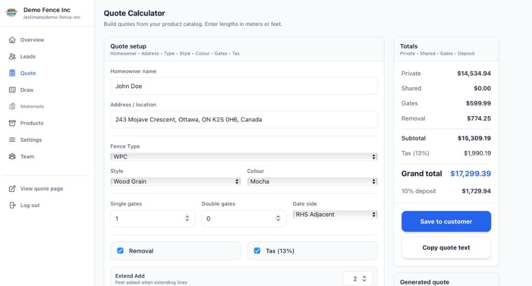Click the Removal amount $774.25
Viewport: 532px width, 286px height.
pyautogui.click(x=478, y=118)
